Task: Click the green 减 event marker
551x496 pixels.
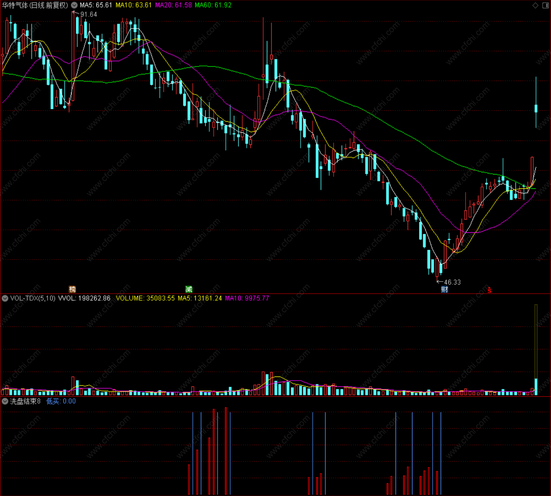Action: tap(189, 289)
